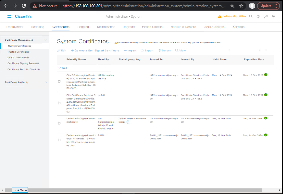The width and height of the screenshot is (283, 194).
Task: Click the ISE search magnifier icon
Action: [251, 16]
